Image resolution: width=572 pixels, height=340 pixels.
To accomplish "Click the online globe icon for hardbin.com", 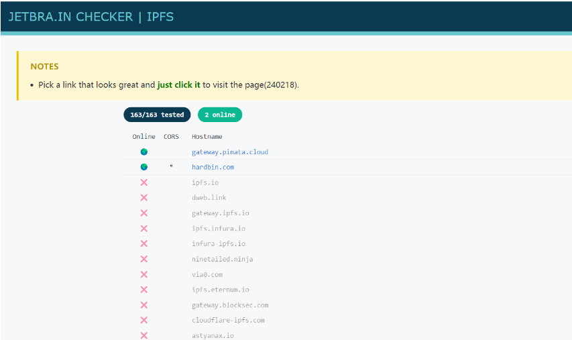I will pos(144,167).
